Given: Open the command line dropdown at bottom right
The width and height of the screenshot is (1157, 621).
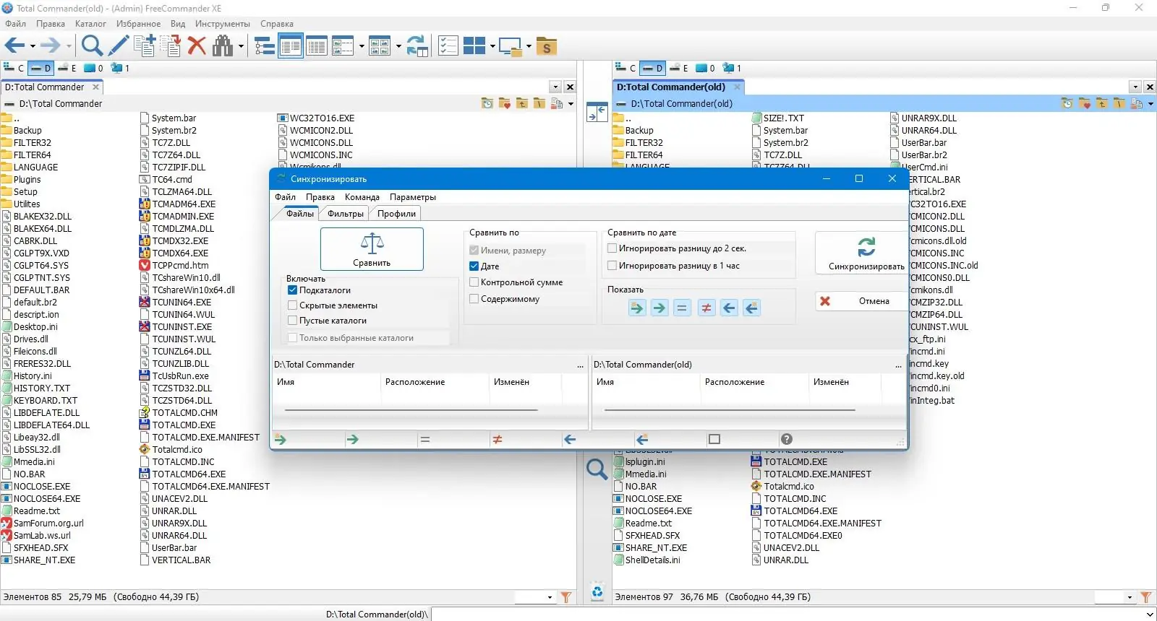Looking at the screenshot, I should click(1150, 615).
